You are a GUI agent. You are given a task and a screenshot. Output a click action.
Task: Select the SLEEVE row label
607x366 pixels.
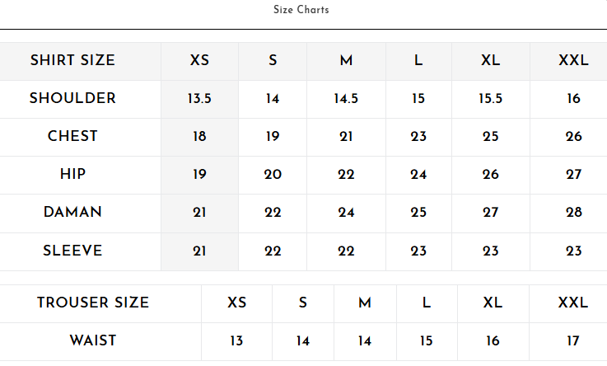[x=72, y=251]
